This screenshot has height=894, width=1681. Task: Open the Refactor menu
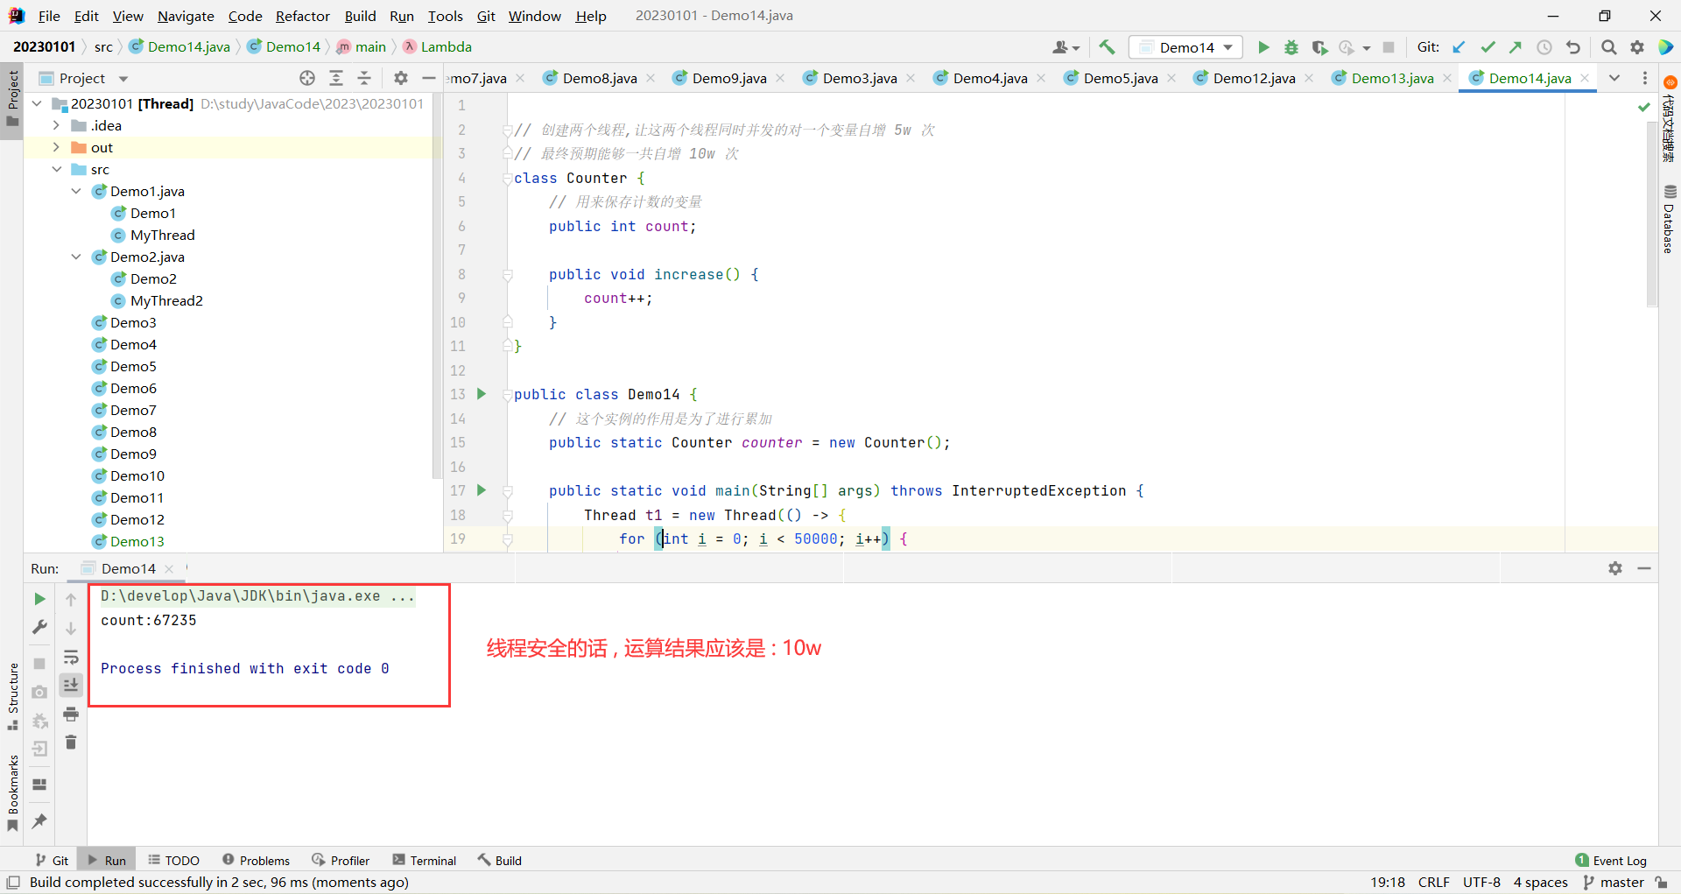302,16
